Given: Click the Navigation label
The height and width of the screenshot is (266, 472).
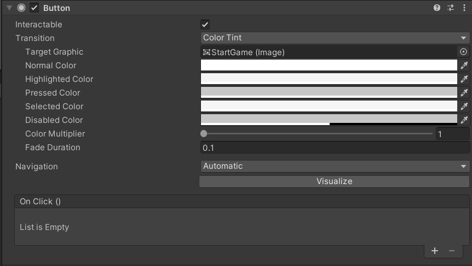Looking at the screenshot, I should pyautogui.click(x=37, y=167).
